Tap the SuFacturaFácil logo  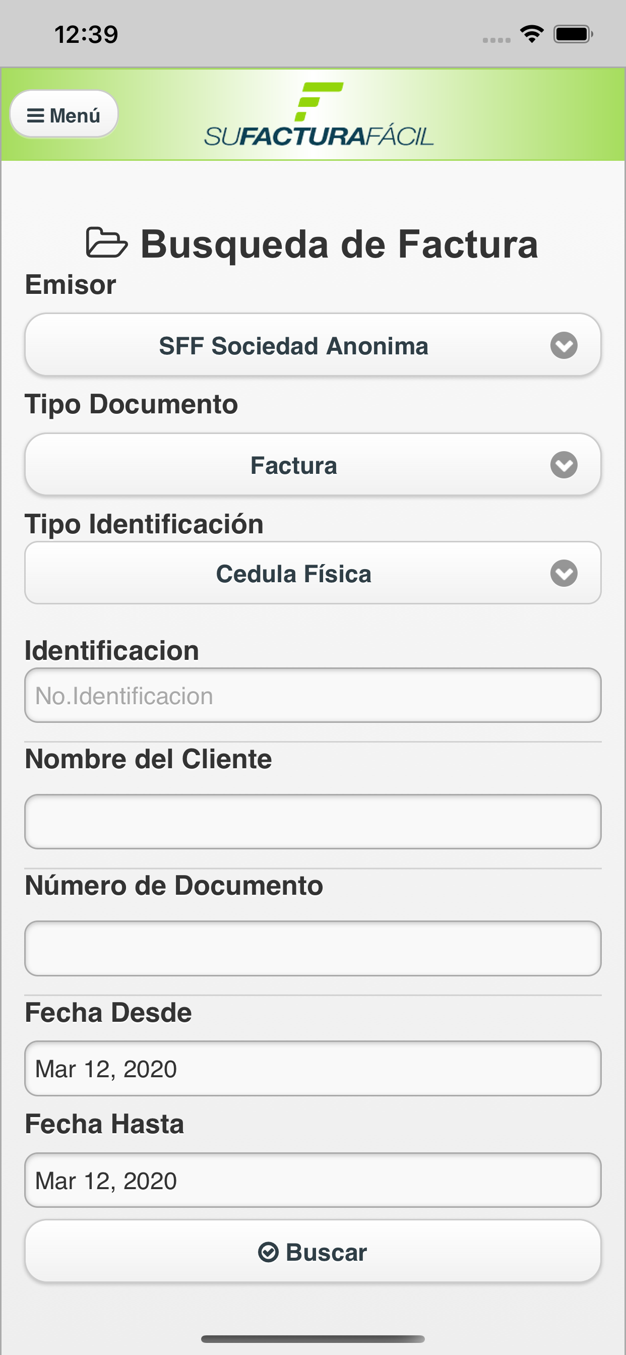point(319,114)
